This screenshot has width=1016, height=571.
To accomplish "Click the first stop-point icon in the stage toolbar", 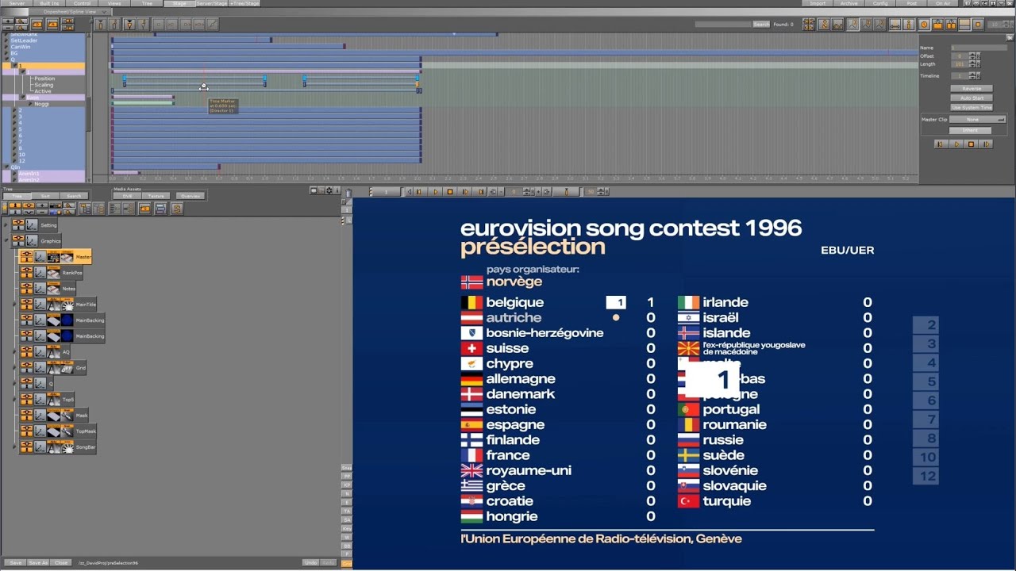I will (101, 25).
